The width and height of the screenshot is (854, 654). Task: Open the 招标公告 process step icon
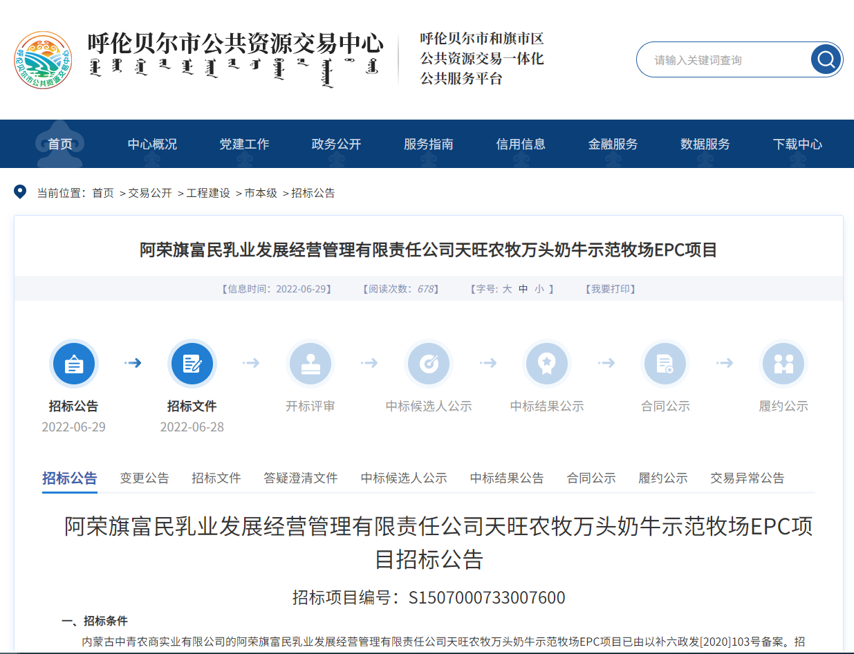point(74,364)
